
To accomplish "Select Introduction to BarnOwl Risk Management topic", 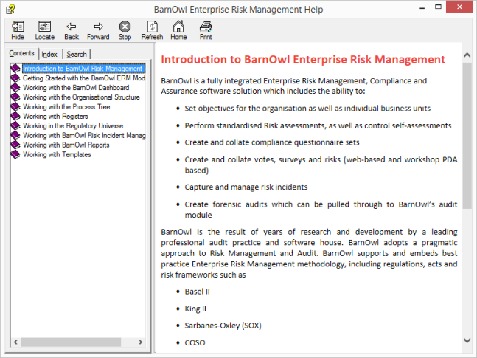I will tap(83, 69).
